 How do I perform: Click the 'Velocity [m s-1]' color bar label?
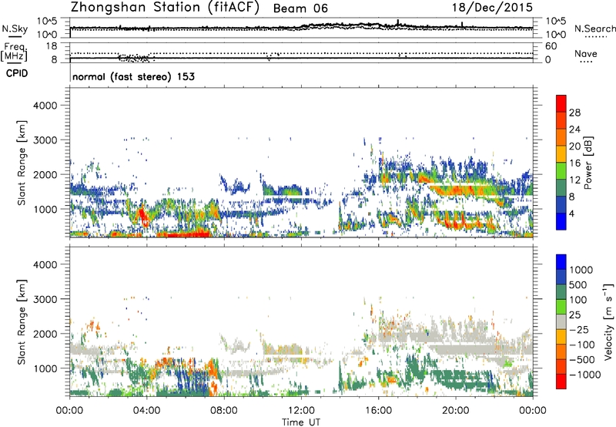[608, 321]
